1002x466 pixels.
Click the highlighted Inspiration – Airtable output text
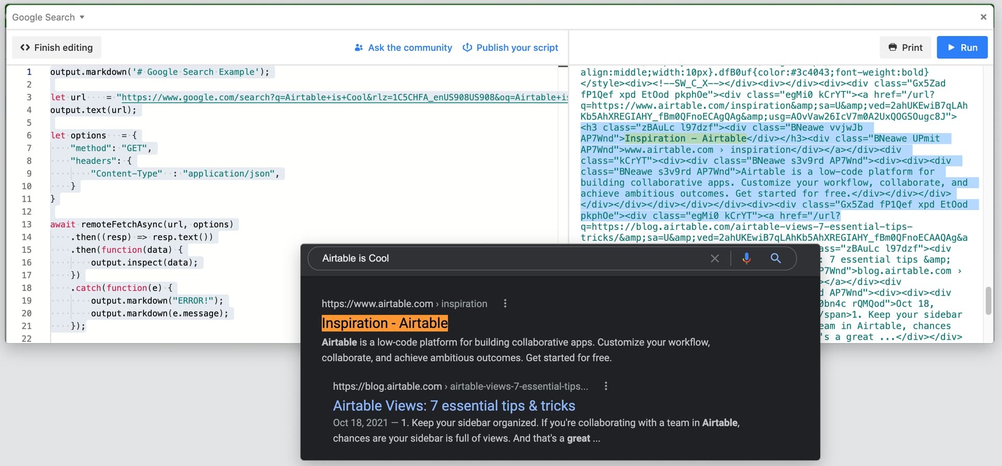(x=686, y=139)
